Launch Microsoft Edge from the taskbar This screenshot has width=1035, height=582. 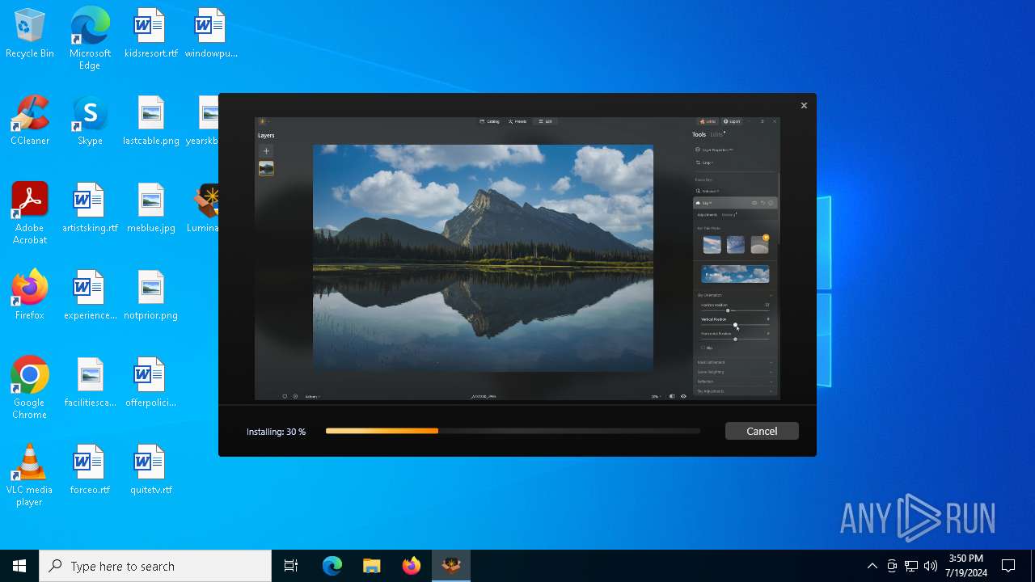tap(332, 566)
